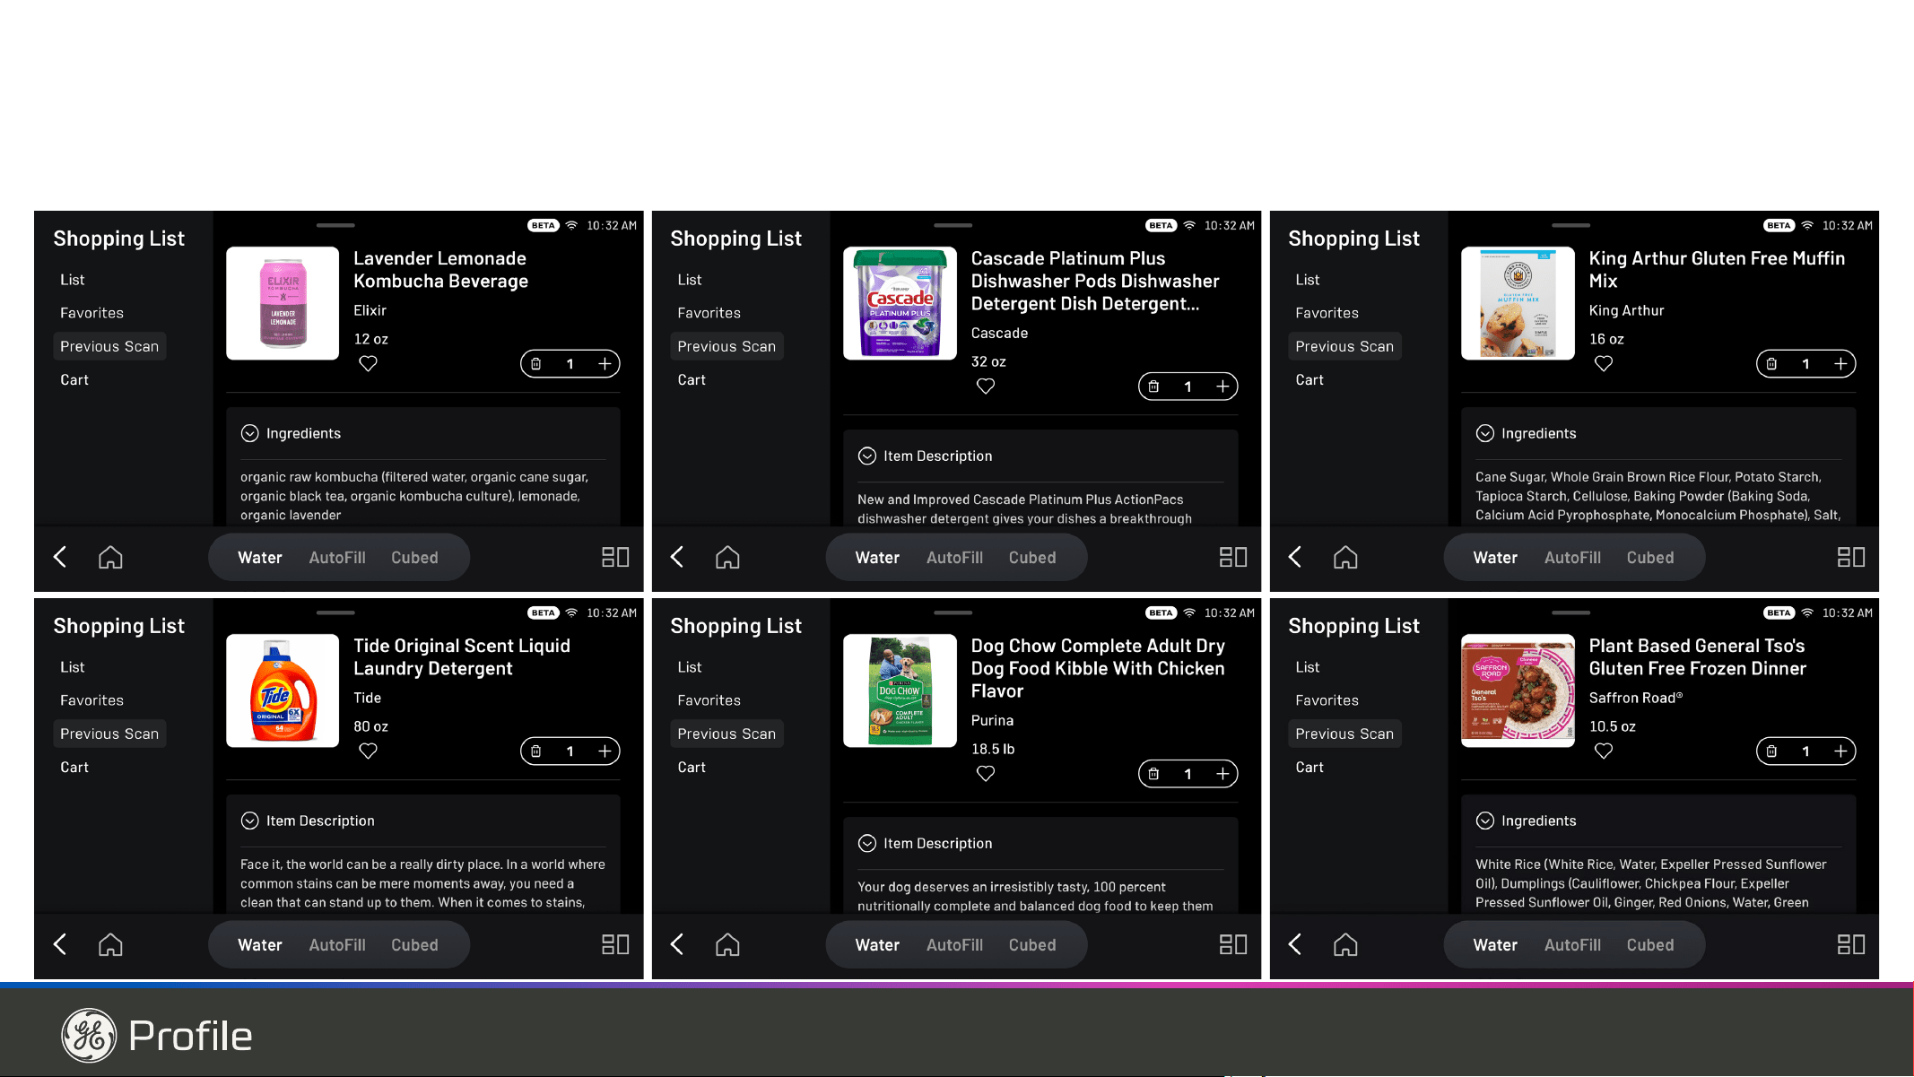Trash the King Arthur Muffin Mix item
The width and height of the screenshot is (1914, 1077).
1772,363
